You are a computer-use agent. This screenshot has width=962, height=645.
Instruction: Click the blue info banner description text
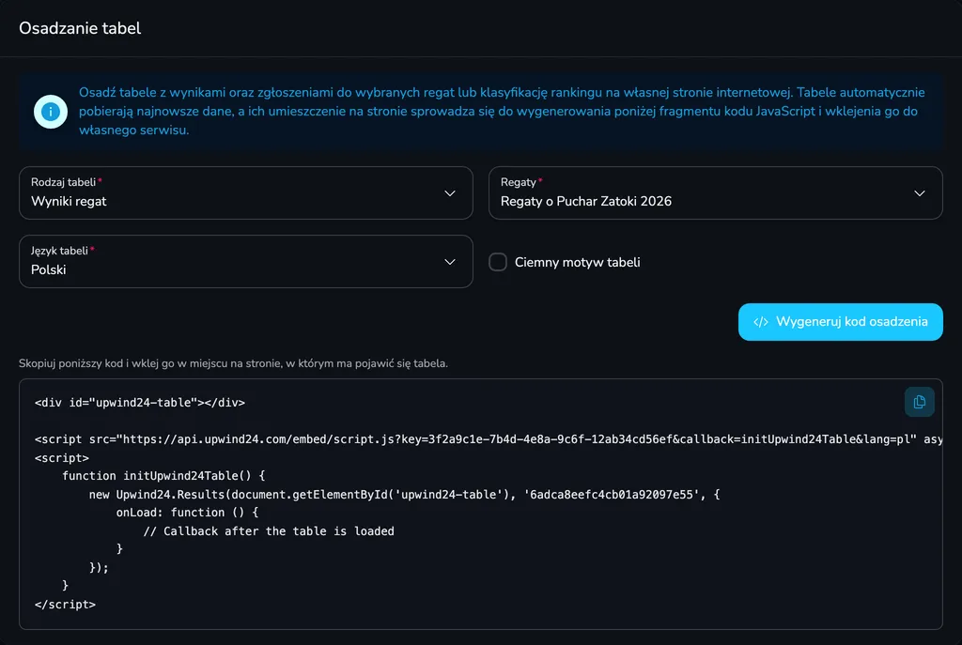pyautogui.click(x=502, y=111)
